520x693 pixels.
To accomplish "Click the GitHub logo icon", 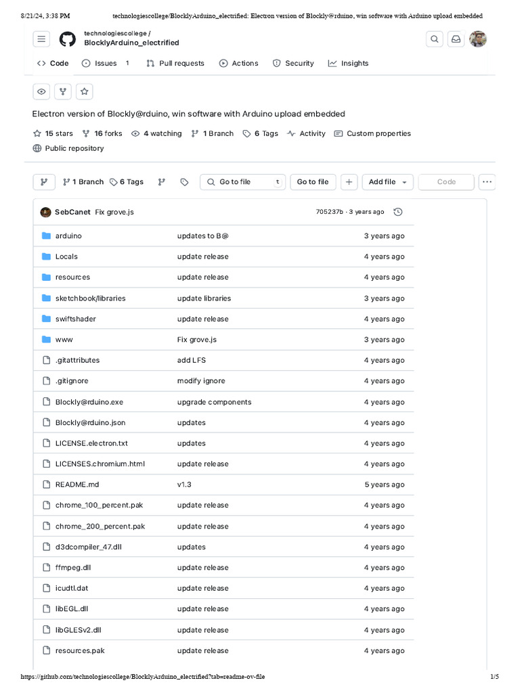I will (x=67, y=39).
